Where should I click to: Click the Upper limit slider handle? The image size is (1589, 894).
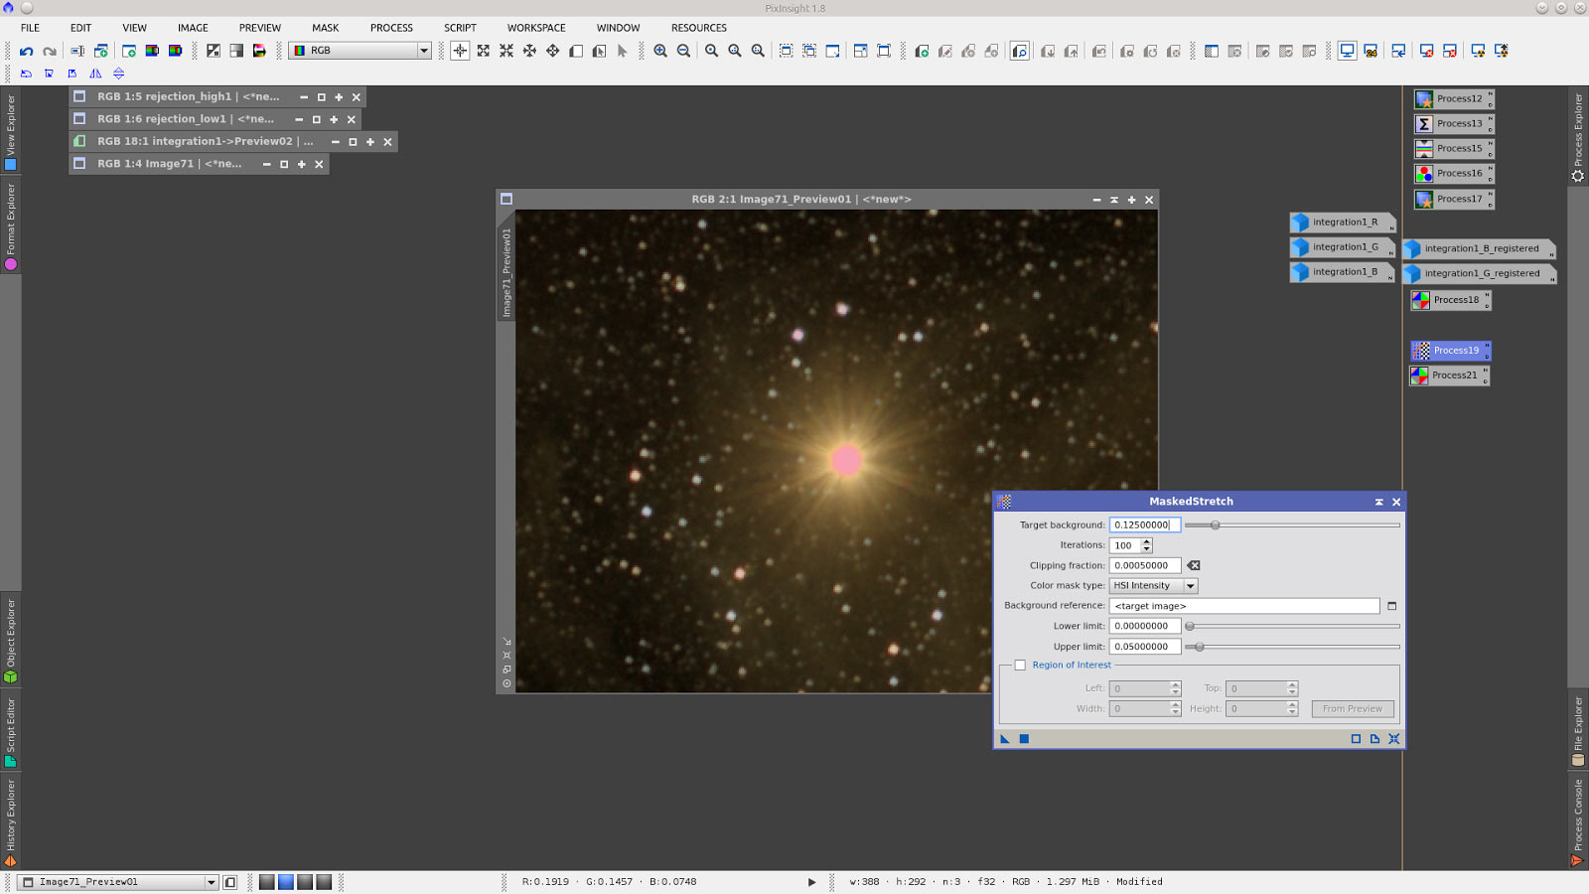click(x=1200, y=647)
